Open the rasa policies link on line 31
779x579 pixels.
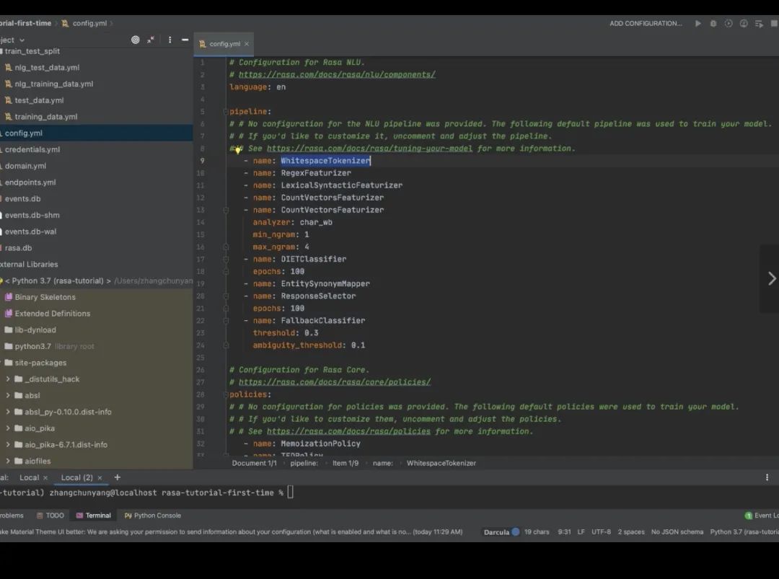(x=349, y=431)
